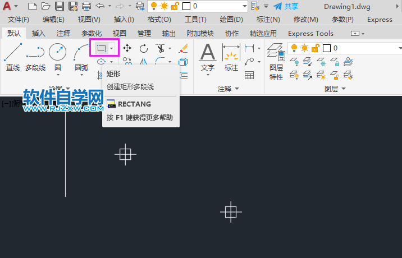This screenshot has width=402, height=258.
Task: Click the rectangle draw tool icon
Action: [x=102, y=48]
